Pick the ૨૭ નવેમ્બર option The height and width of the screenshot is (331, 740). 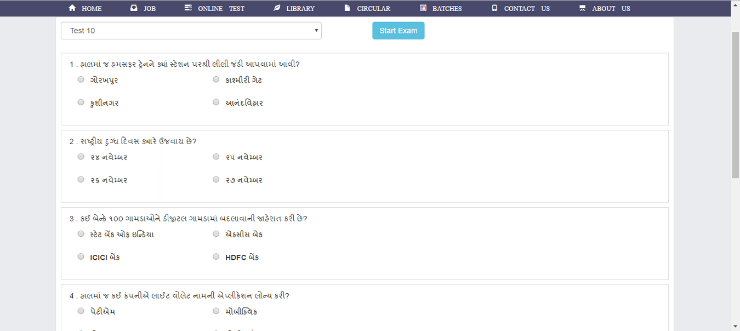[216, 179]
